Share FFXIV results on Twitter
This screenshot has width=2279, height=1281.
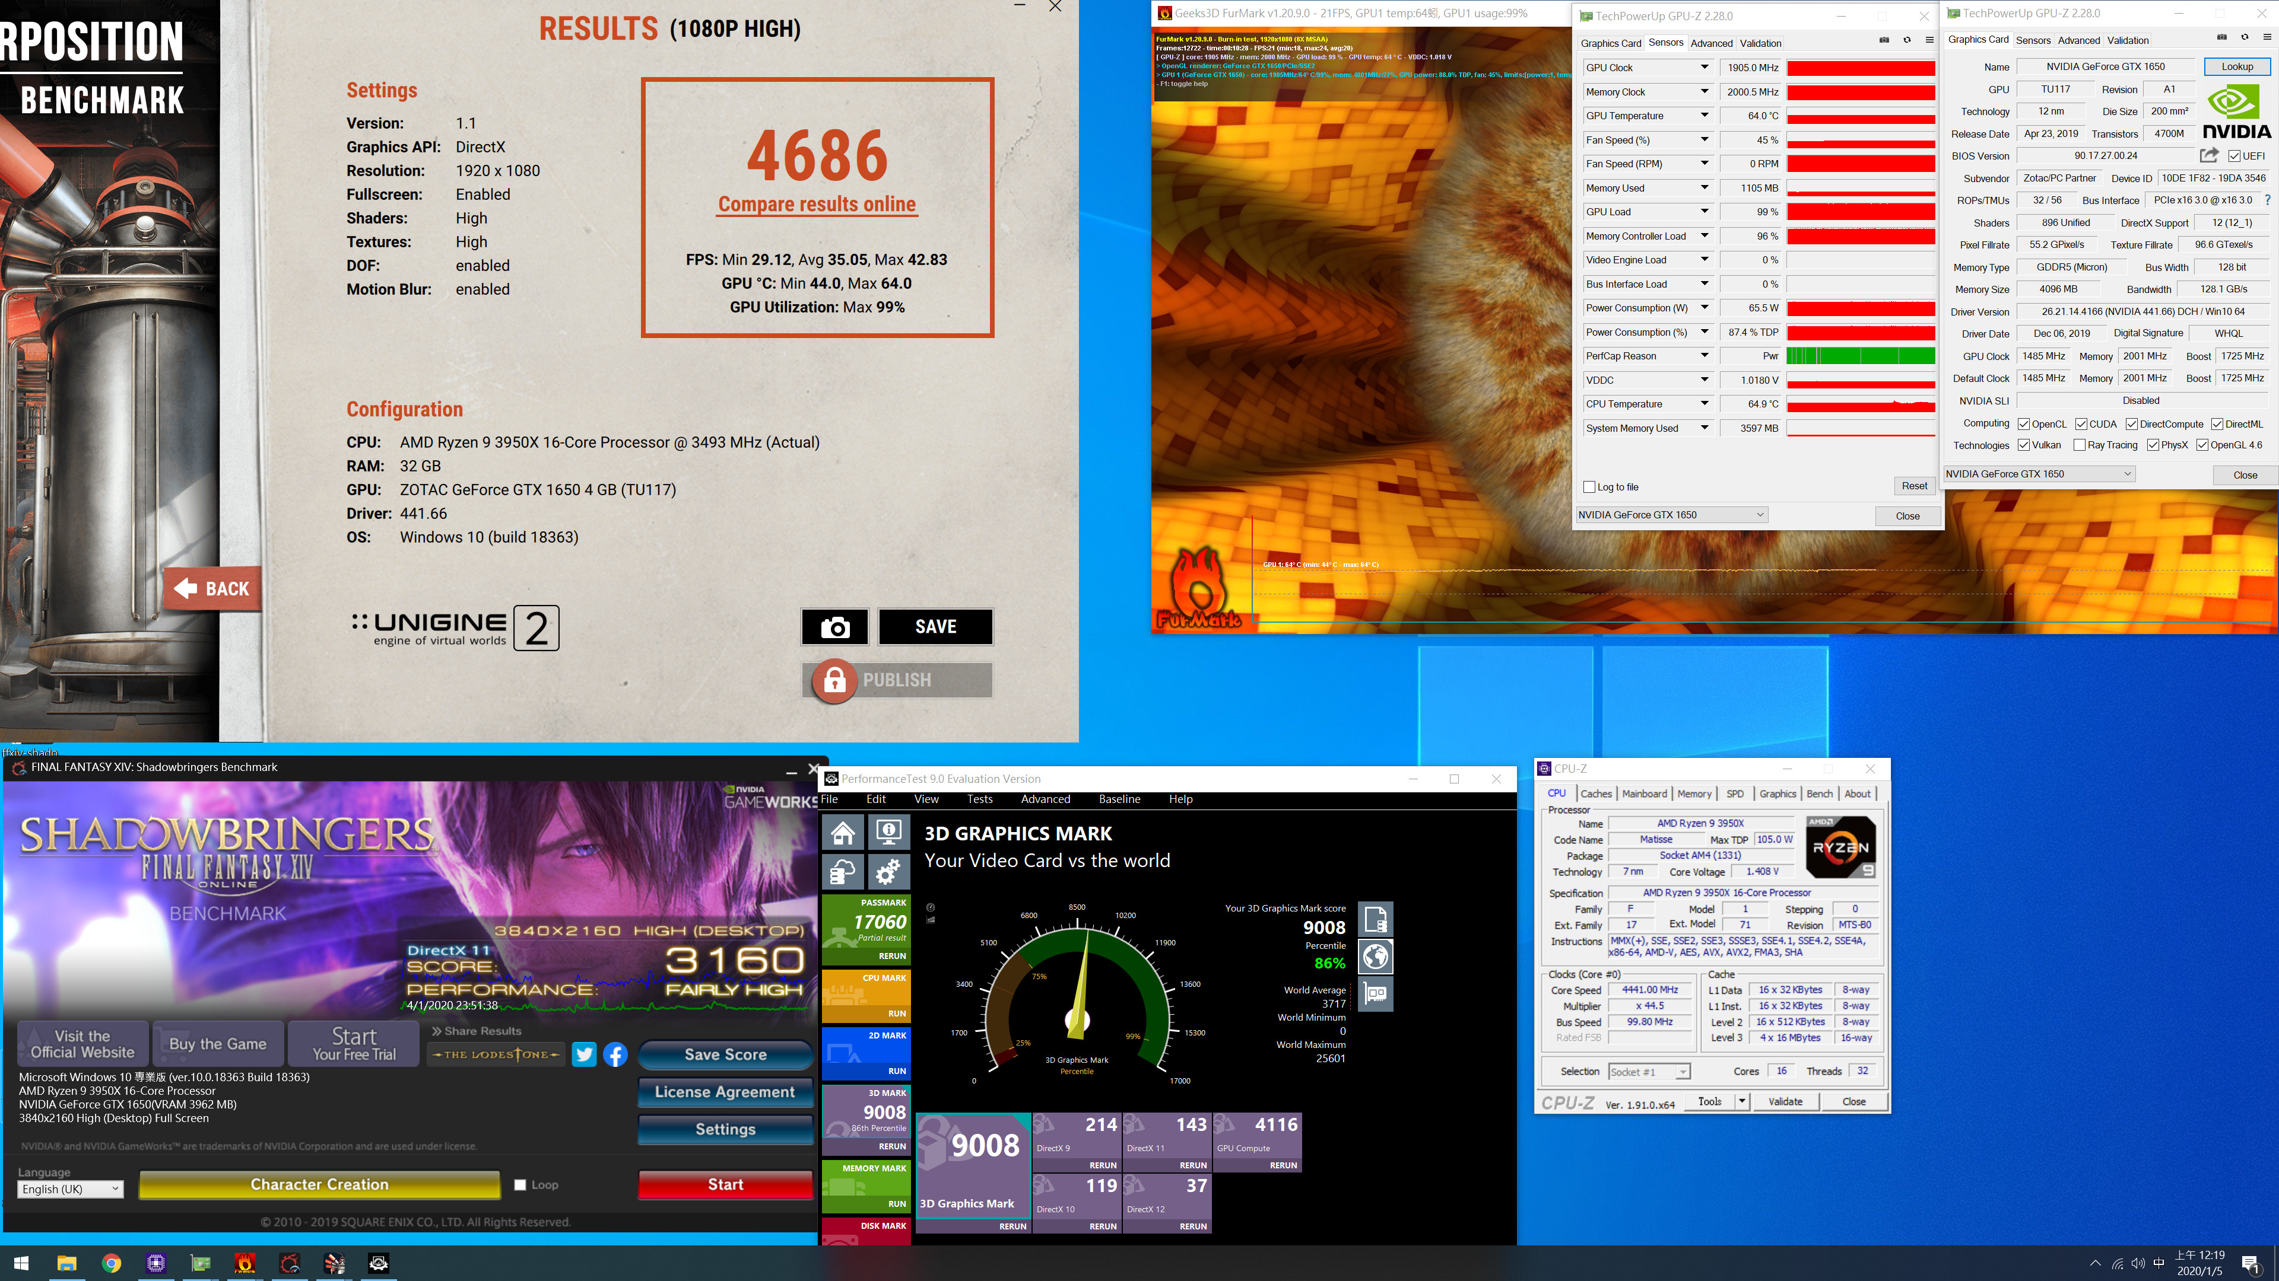point(584,1054)
